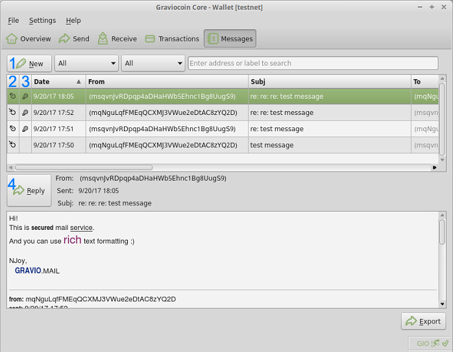
Task: Select the 'test message' row at 17:50
Action: pyautogui.click(x=223, y=145)
